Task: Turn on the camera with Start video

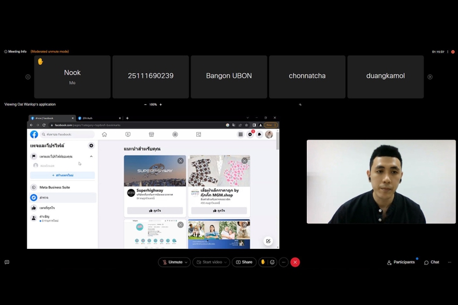Action: (209, 262)
